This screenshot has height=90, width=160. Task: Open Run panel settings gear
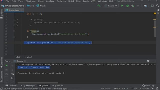click(148, 61)
